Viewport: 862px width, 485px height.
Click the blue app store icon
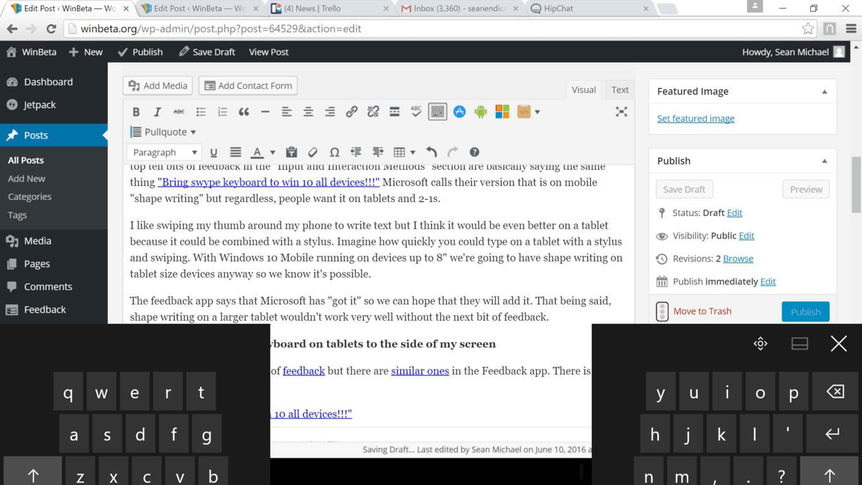pos(460,112)
